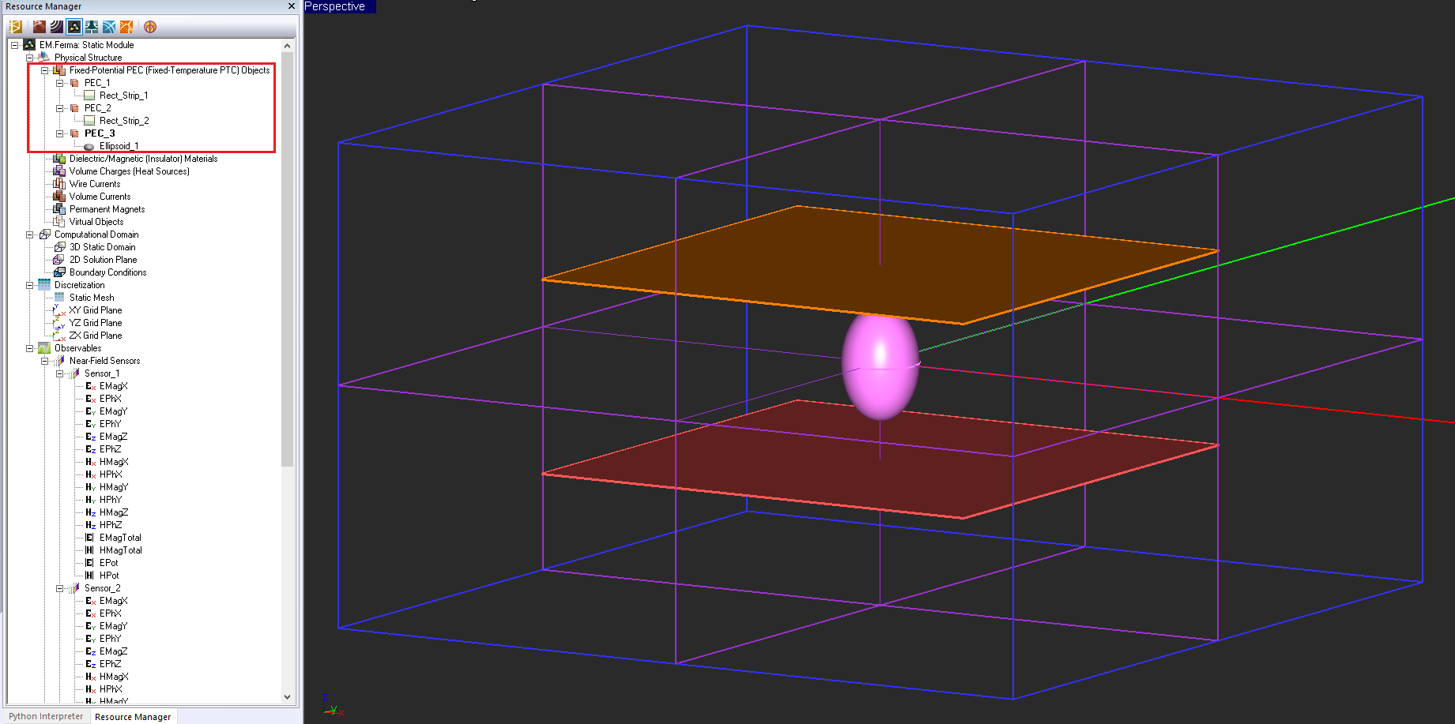
Task: Select EMagZ under Sensor_1
Action: (x=114, y=437)
